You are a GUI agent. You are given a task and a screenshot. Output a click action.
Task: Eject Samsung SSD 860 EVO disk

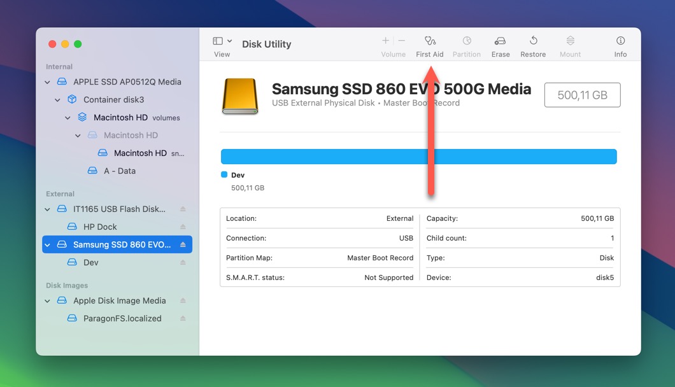point(183,244)
